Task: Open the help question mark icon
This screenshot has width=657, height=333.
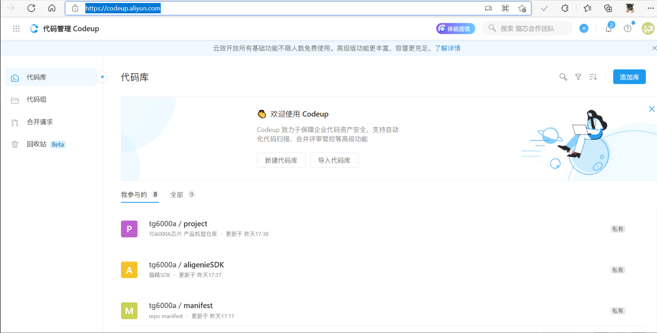Action: 627,29
